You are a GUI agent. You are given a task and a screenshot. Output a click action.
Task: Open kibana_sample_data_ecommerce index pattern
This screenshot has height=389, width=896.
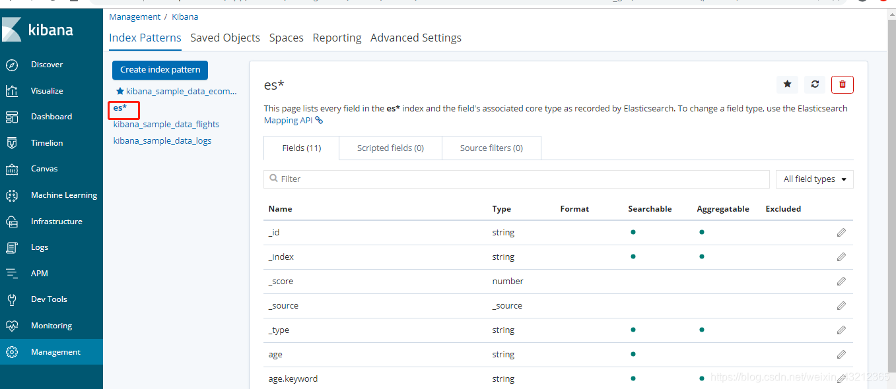(x=181, y=92)
